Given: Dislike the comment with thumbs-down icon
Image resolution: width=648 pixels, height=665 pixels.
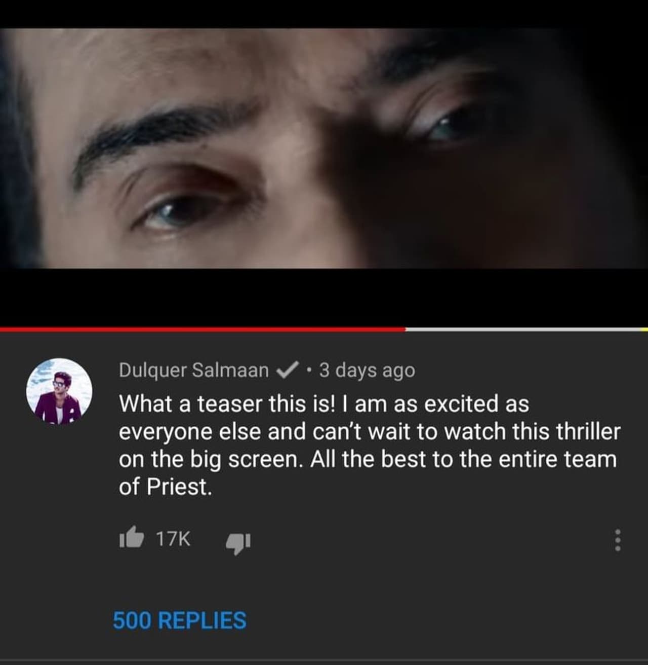Looking at the screenshot, I should coord(237,542).
